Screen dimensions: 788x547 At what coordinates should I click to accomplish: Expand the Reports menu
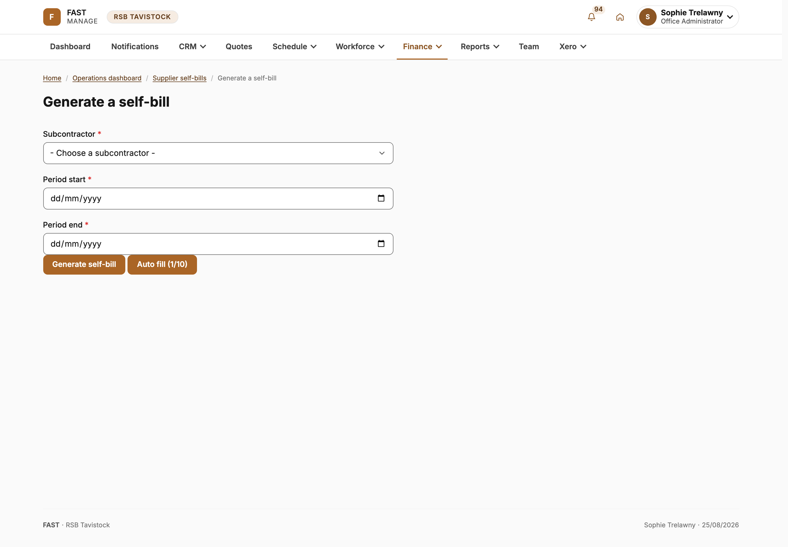coord(480,46)
